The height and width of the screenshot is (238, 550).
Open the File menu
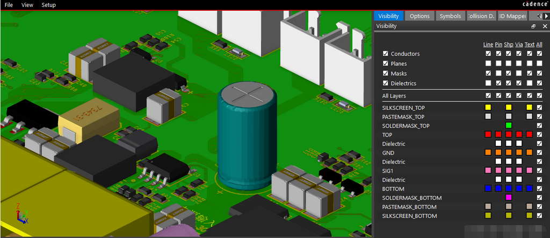[9, 5]
